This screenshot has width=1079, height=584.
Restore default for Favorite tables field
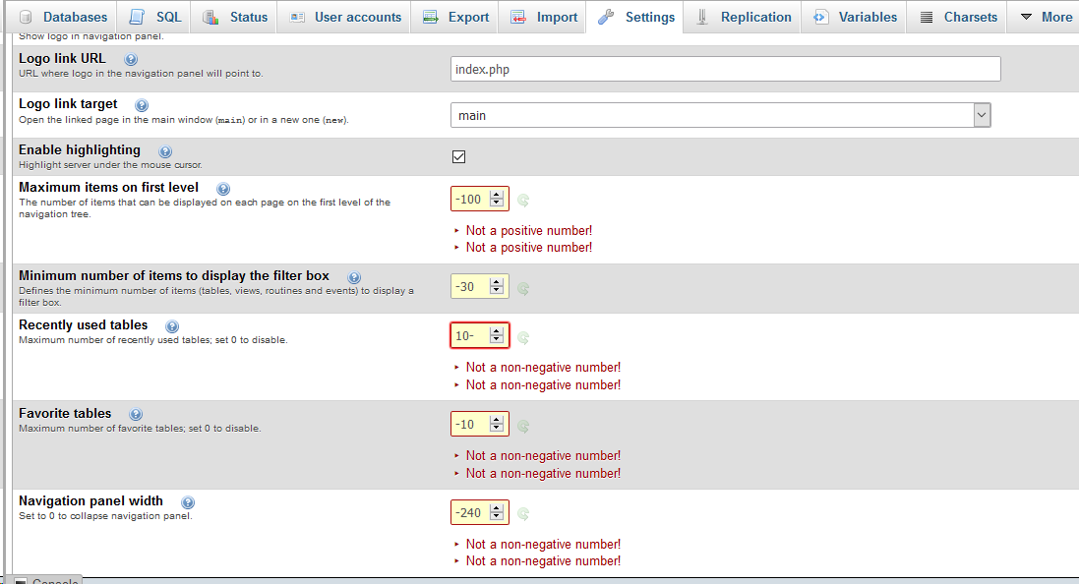coord(523,425)
